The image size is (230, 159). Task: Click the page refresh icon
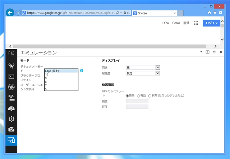point(129,13)
